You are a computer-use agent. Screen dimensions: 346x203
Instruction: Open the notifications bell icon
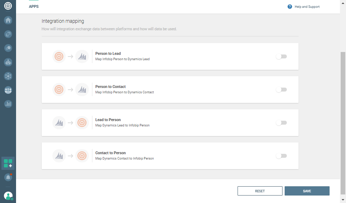(8, 177)
